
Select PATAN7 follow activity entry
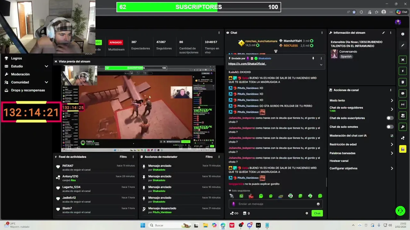click(95, 167)
